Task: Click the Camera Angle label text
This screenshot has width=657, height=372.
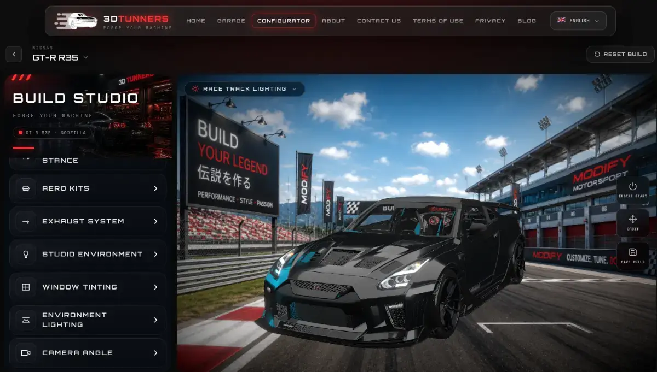Action: coord(77,352)
